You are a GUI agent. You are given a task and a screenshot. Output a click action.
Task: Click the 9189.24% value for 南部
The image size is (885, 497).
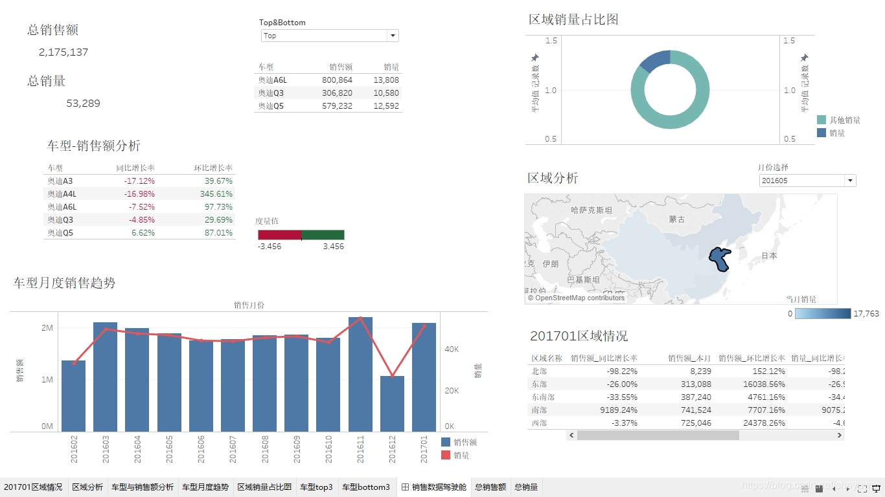[x=616, y=410]
